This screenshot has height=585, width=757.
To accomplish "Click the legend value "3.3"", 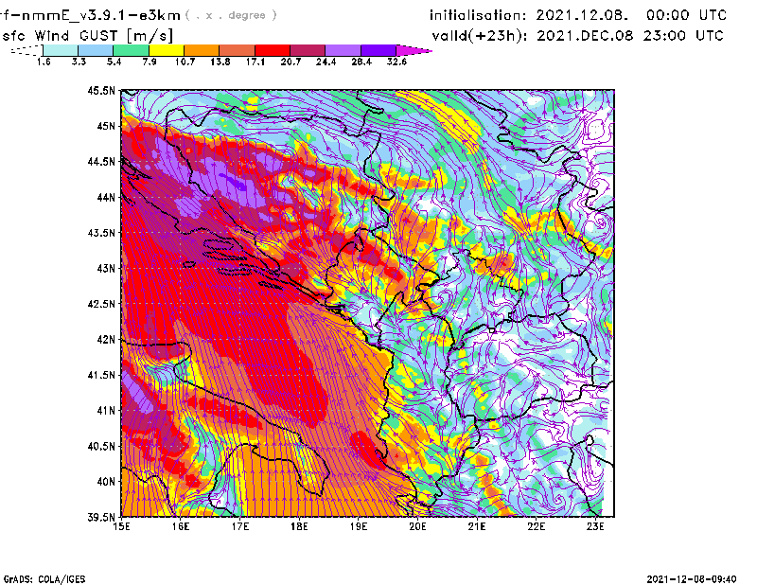I will pyautogui.click(x=79, y=62).
